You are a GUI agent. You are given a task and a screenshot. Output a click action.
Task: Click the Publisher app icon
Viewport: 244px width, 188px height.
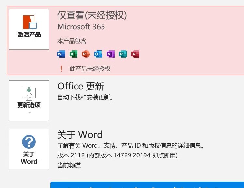tap(123, 54)
